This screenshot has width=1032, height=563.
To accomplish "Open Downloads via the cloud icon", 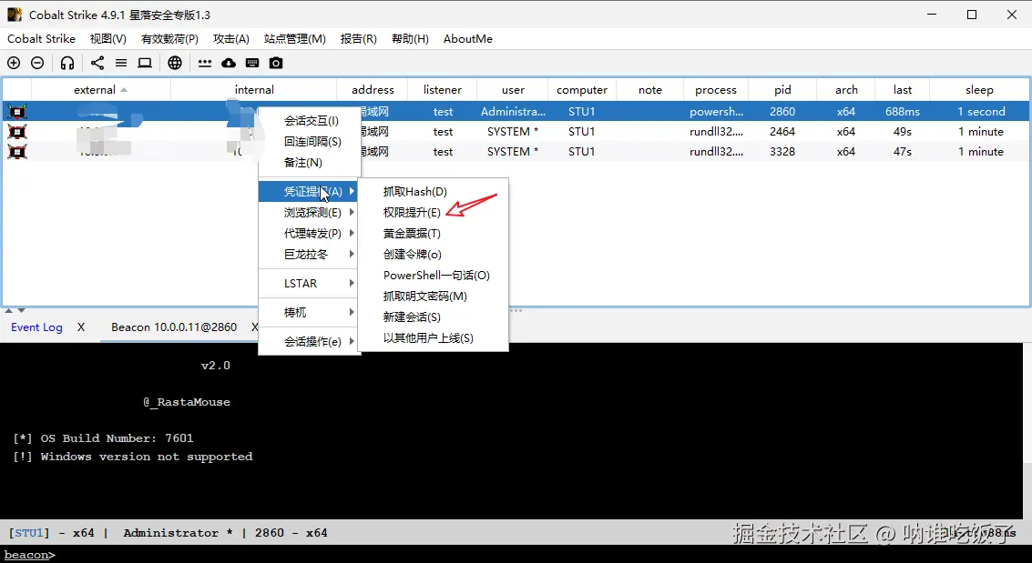I will pyautogui.click(x=229, y=63).
